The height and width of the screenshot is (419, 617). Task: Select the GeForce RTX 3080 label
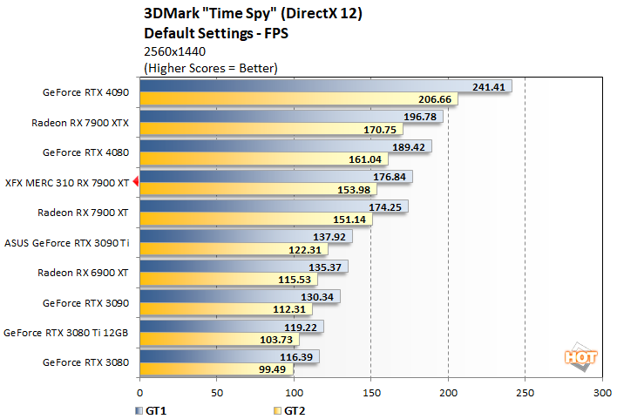click(85, 362)
